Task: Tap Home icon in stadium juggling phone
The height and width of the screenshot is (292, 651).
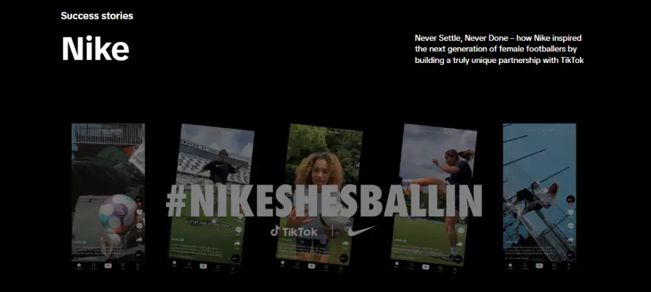Action: 174,263
